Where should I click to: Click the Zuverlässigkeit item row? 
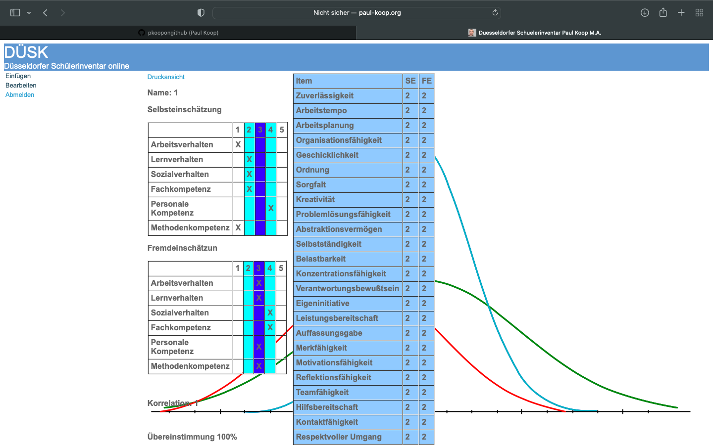pos(325,96)
